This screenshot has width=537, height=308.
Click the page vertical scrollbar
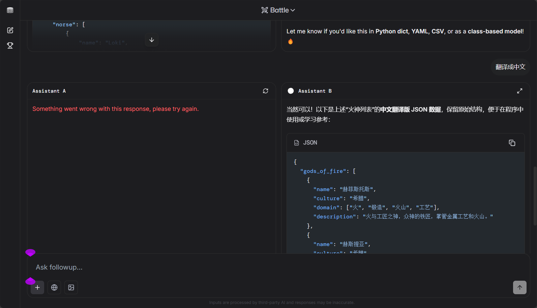(535, 196)
